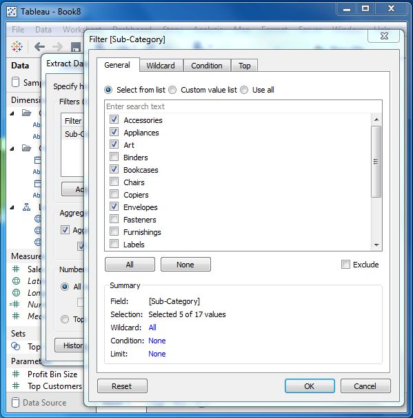Click Cancel in the filter dialog
The width and height of the screenshot is (413, 418).
[365, 386]
